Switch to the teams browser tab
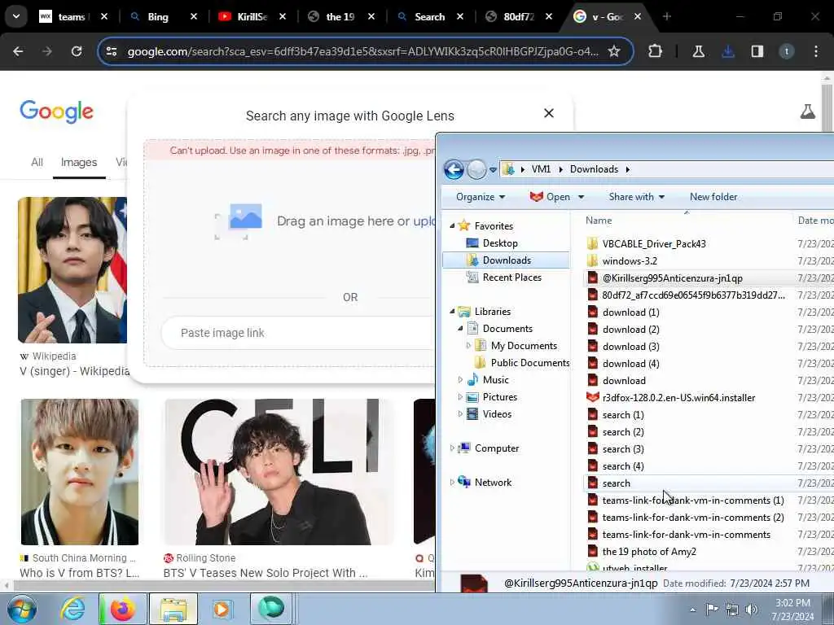Viewport: 834px width, 625px height. pyautogui.click(x=73, y=17)
